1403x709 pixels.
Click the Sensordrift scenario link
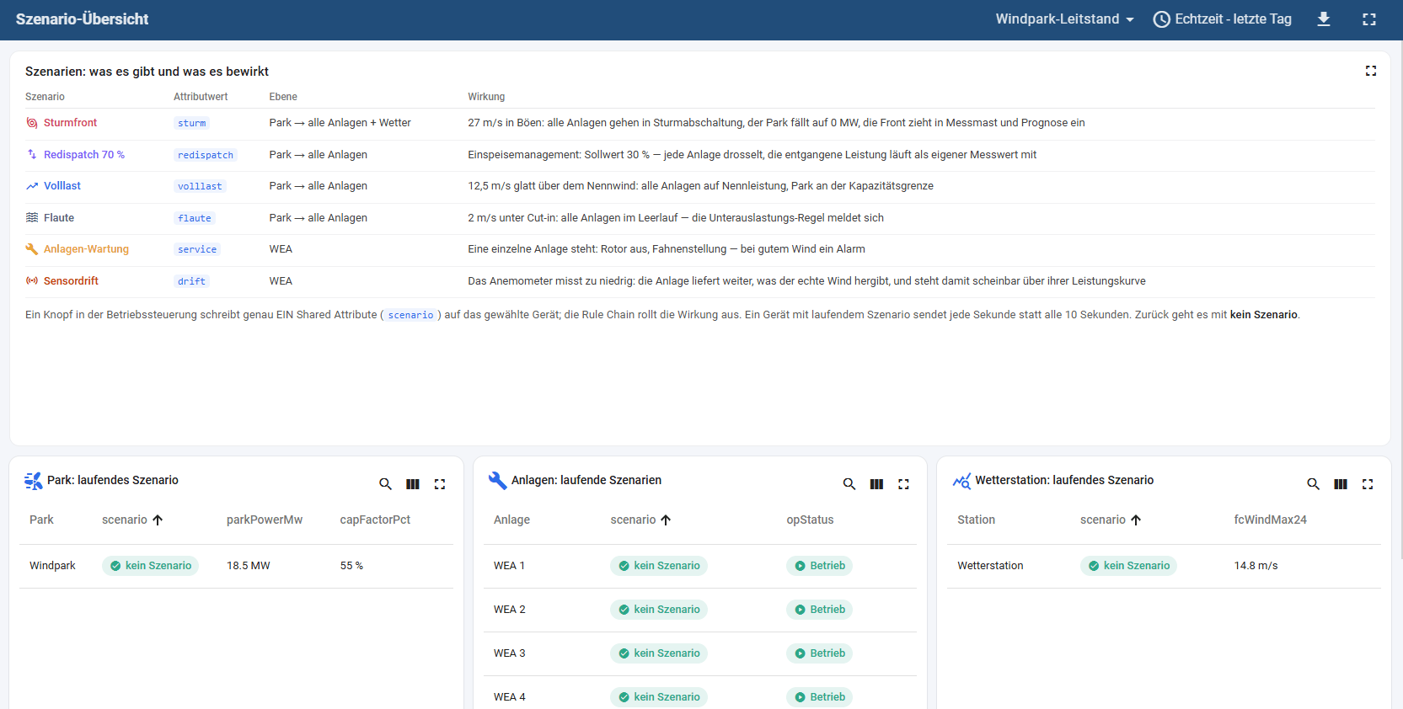71,281
